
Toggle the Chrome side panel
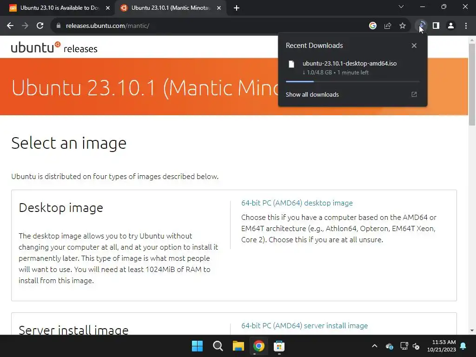coord(436,26)
